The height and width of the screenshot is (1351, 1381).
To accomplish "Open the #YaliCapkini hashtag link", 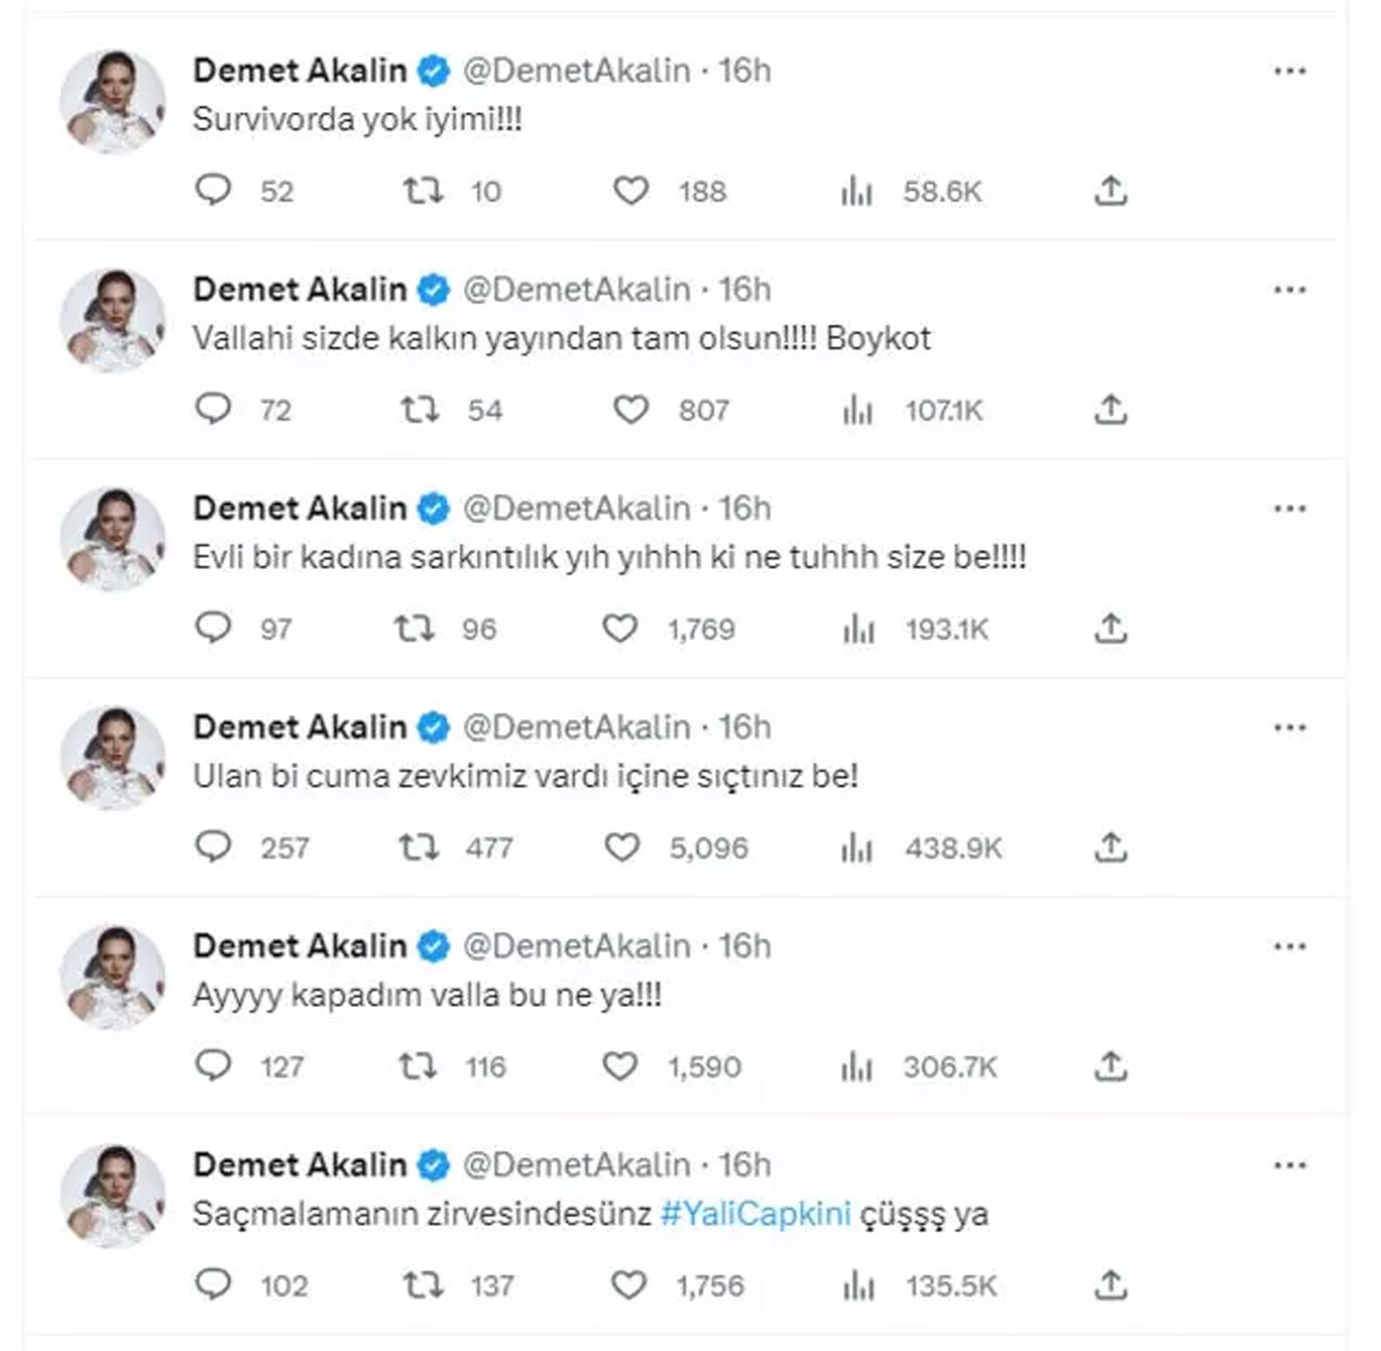I will point(756,1214).
